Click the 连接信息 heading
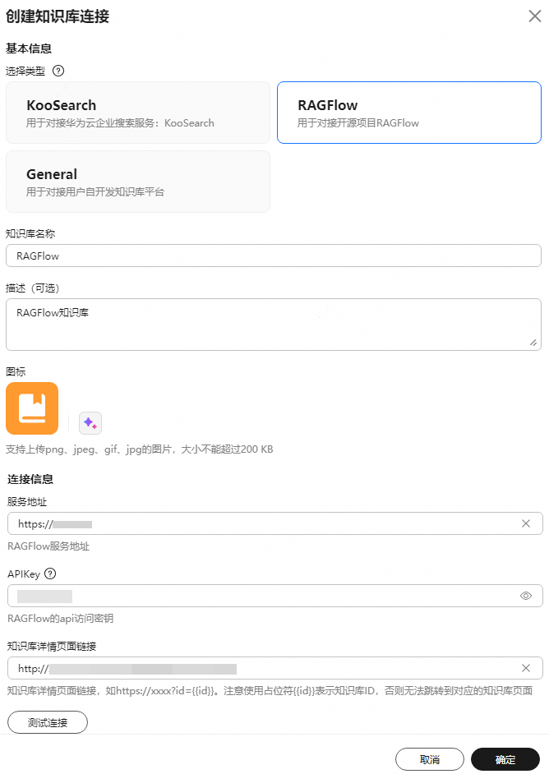 pyautogui.click(x=30, y=479)
